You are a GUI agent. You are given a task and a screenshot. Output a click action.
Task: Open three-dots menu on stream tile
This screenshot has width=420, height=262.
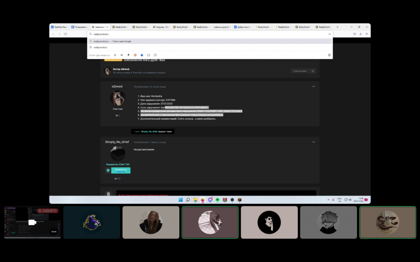click(x=54, y=232)
